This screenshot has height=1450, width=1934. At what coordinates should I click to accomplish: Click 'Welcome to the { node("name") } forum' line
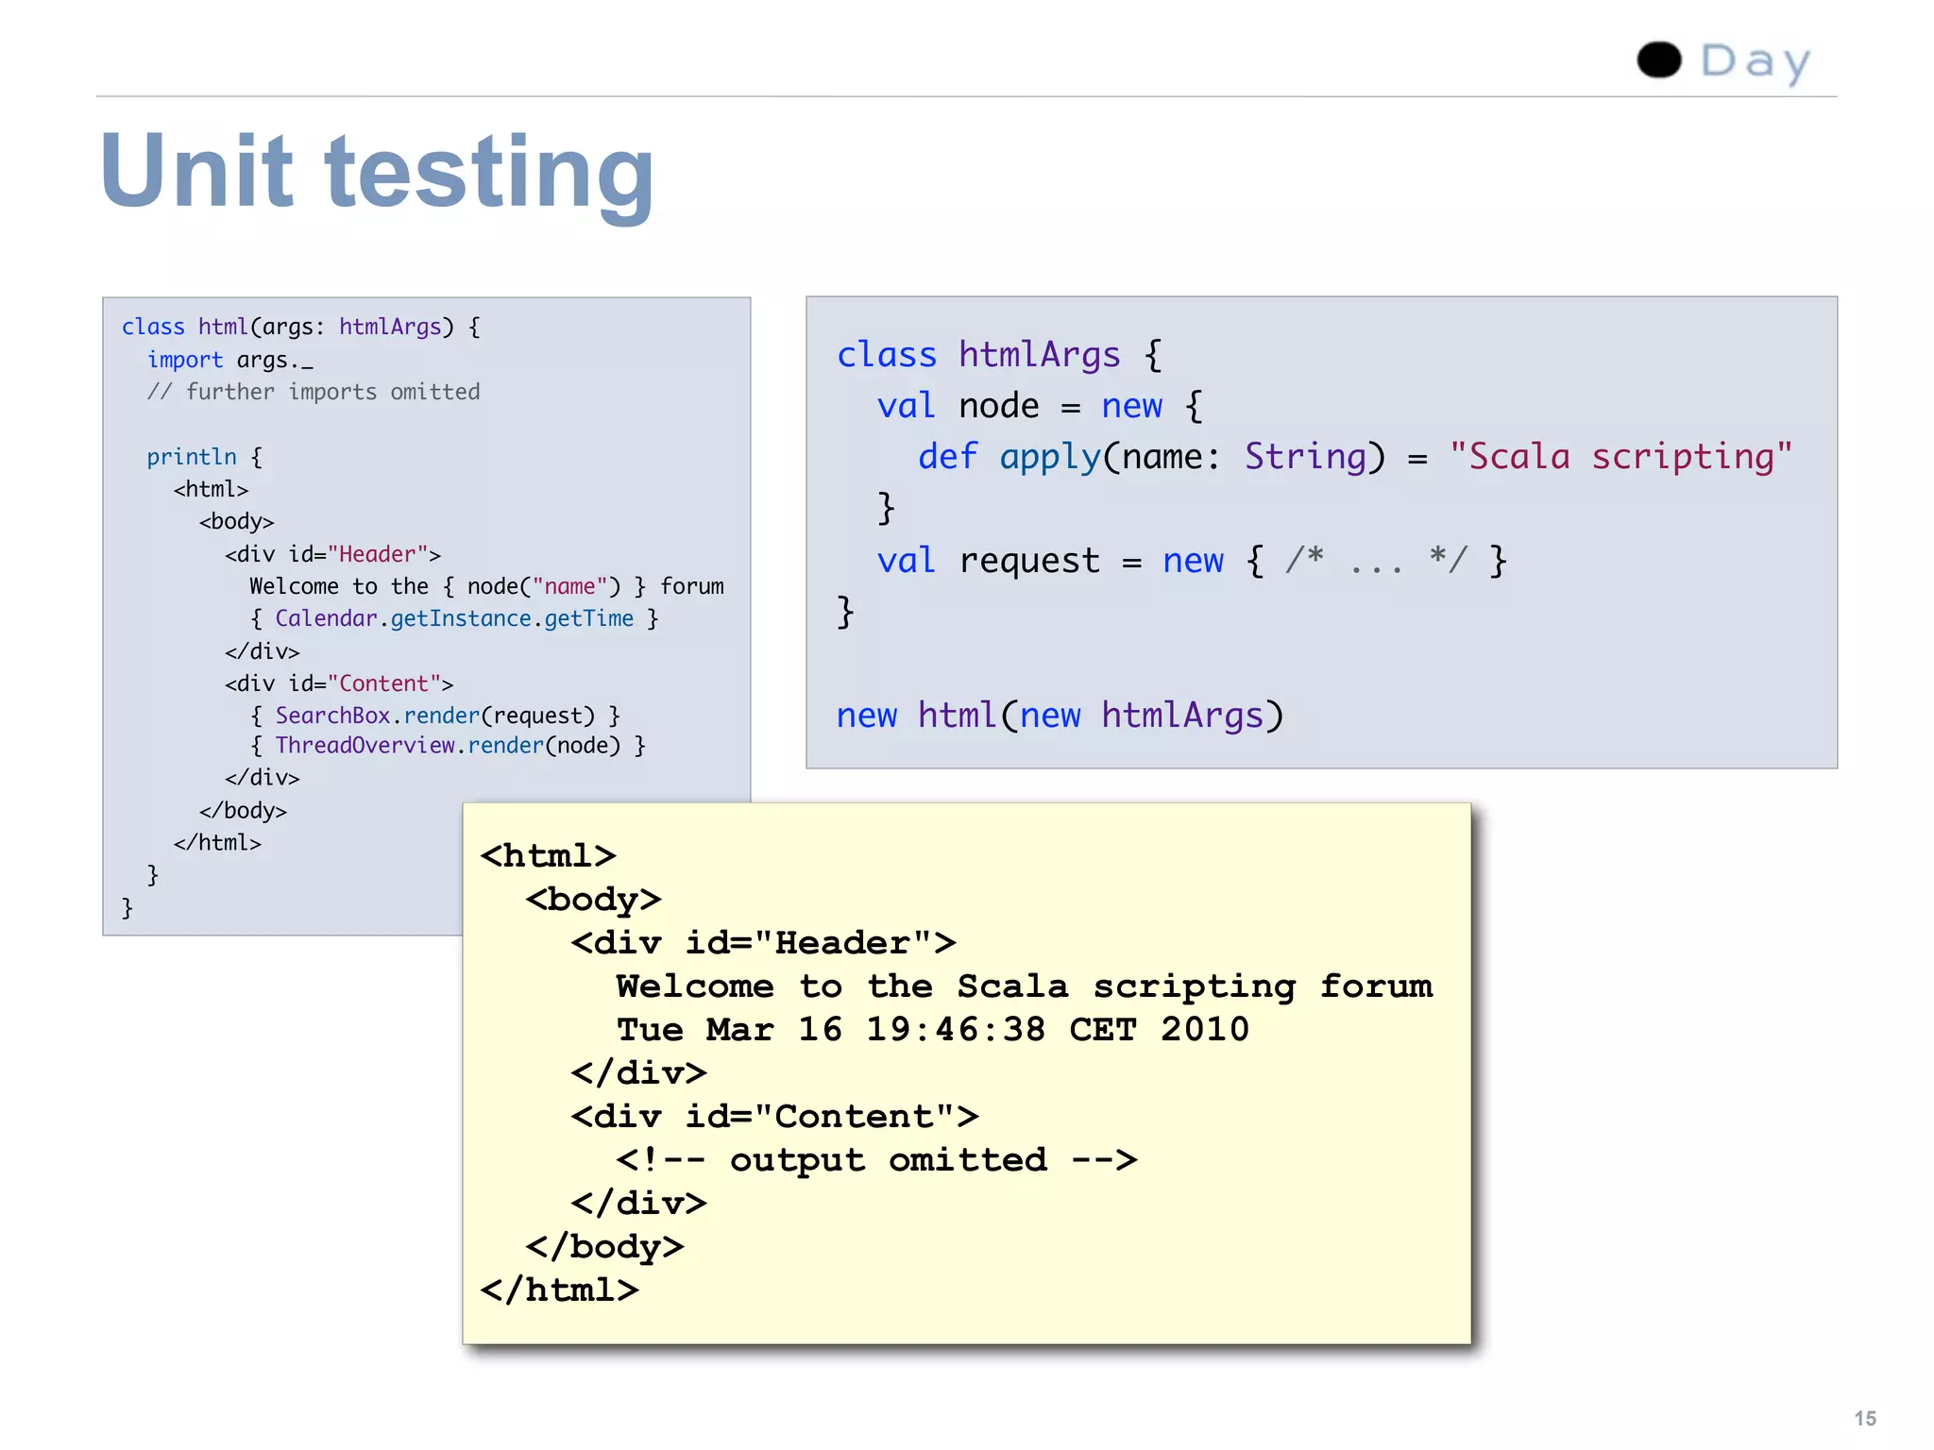coord(486,586)
